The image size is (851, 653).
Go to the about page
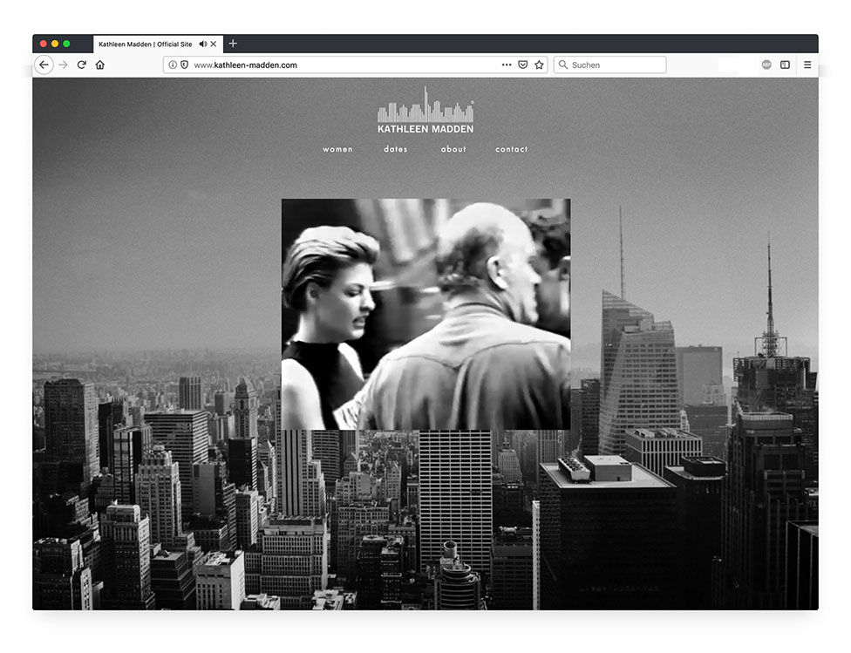point(453,149)
